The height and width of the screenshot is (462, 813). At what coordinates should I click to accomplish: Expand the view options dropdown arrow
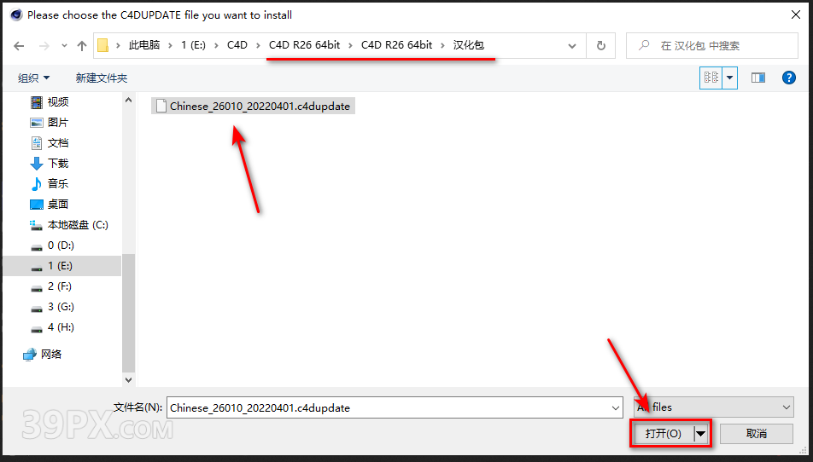(x=730, y=78)
